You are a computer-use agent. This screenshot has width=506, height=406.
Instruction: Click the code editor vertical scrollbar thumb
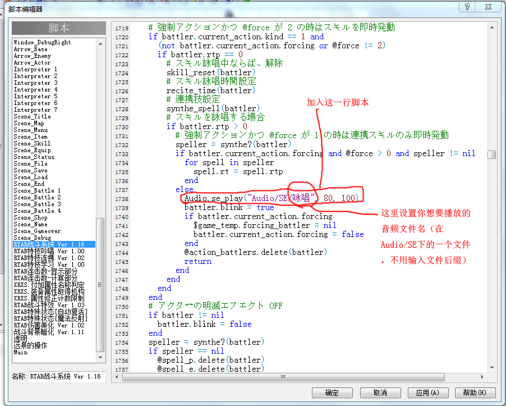[492, 155]
